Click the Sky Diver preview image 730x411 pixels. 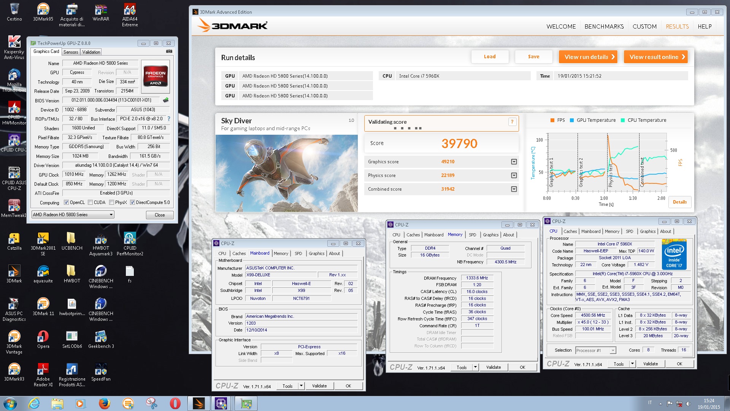coord(287,173)
